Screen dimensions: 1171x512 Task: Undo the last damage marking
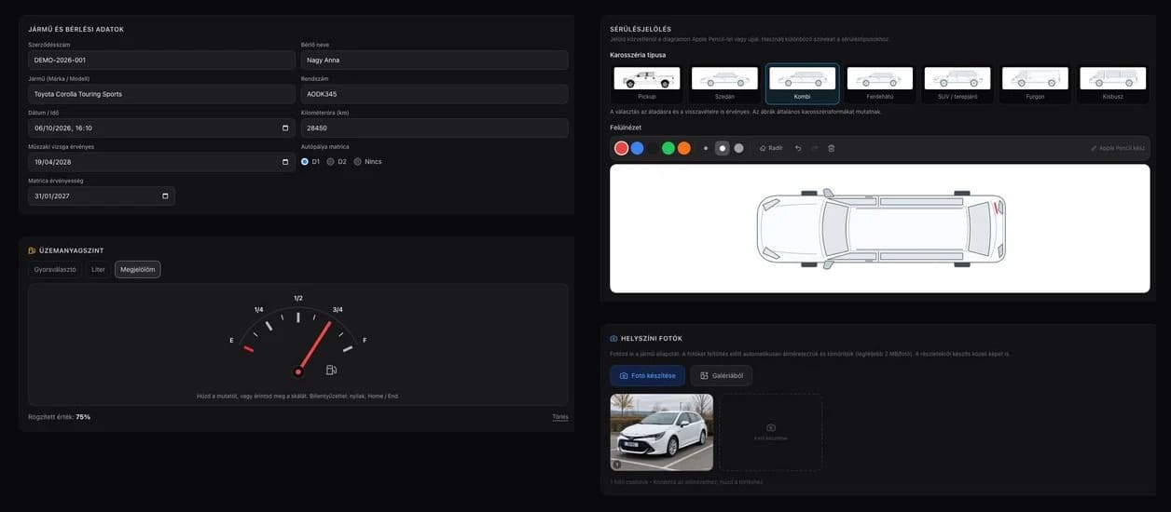pos(798,148)
